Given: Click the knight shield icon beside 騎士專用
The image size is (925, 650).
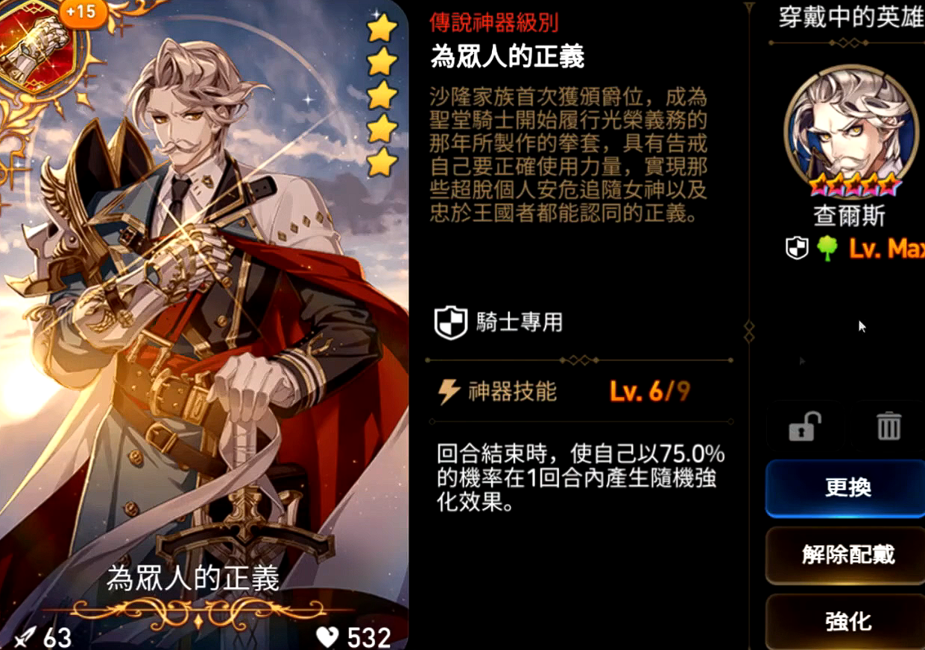Looking at the screenshot, I should (x=450, y=322).
